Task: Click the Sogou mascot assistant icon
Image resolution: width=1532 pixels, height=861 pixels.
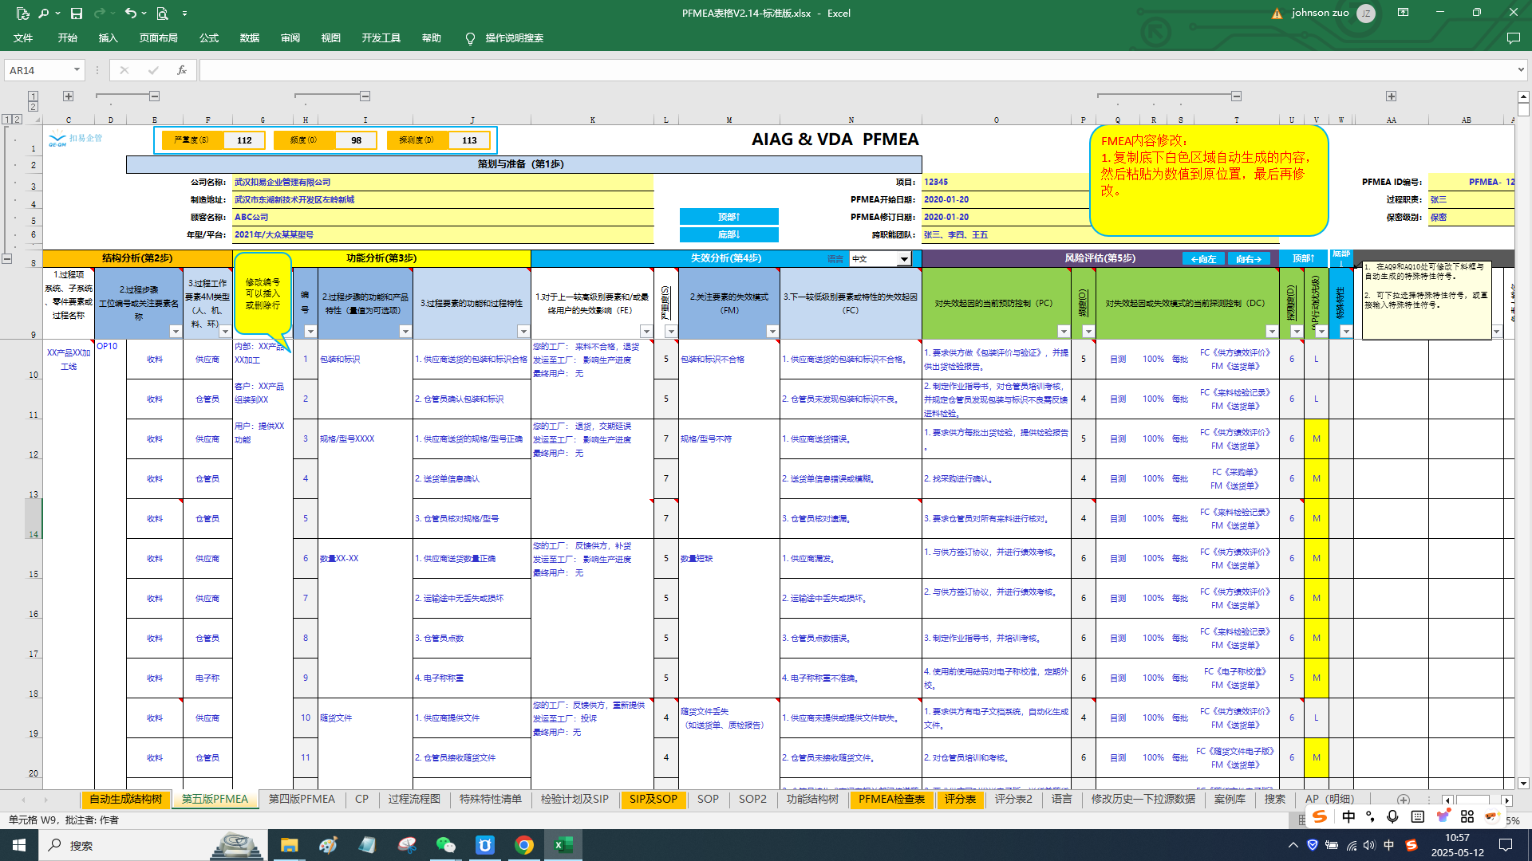Action: point(1491,816)
